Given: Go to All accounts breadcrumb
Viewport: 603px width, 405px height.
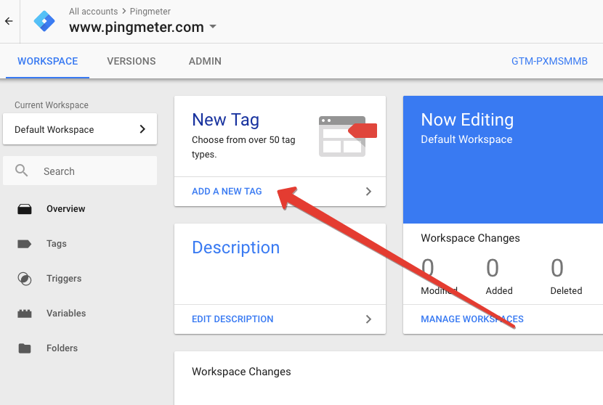Looking at the screenshot, I should 93,12.
